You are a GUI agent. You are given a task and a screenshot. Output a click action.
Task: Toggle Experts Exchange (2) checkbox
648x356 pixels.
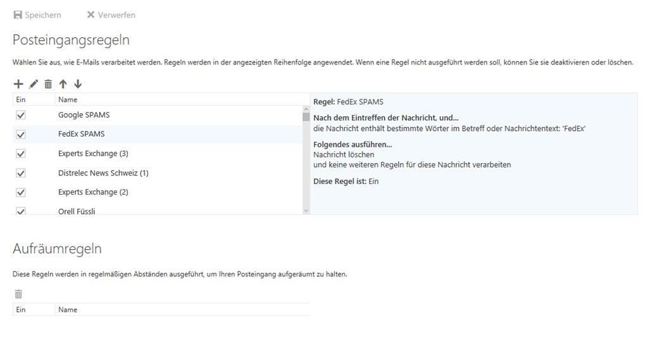(x=21, y=192)
